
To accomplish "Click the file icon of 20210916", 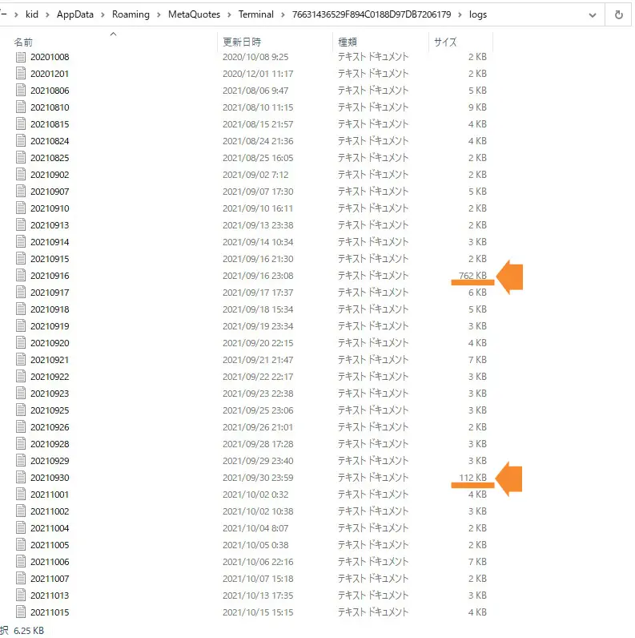I will click(x=21, y=276).
